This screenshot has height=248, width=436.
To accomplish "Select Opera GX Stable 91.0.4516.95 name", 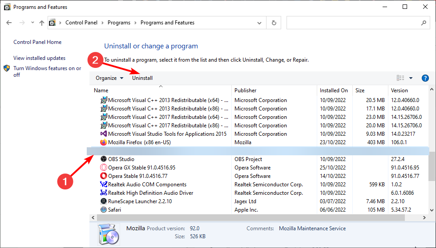I will click(142, 168).
